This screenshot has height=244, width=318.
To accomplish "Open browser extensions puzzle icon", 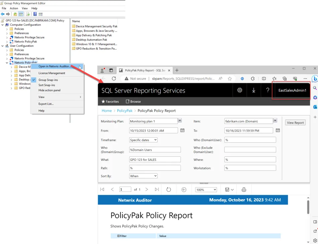I will click(x=253, y=79).
